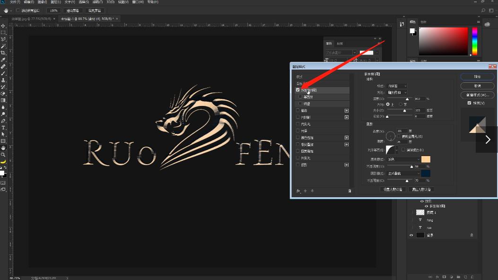Click the orange highlight color swatch
Screen dimensions: 498x280
tap(425, 159)
